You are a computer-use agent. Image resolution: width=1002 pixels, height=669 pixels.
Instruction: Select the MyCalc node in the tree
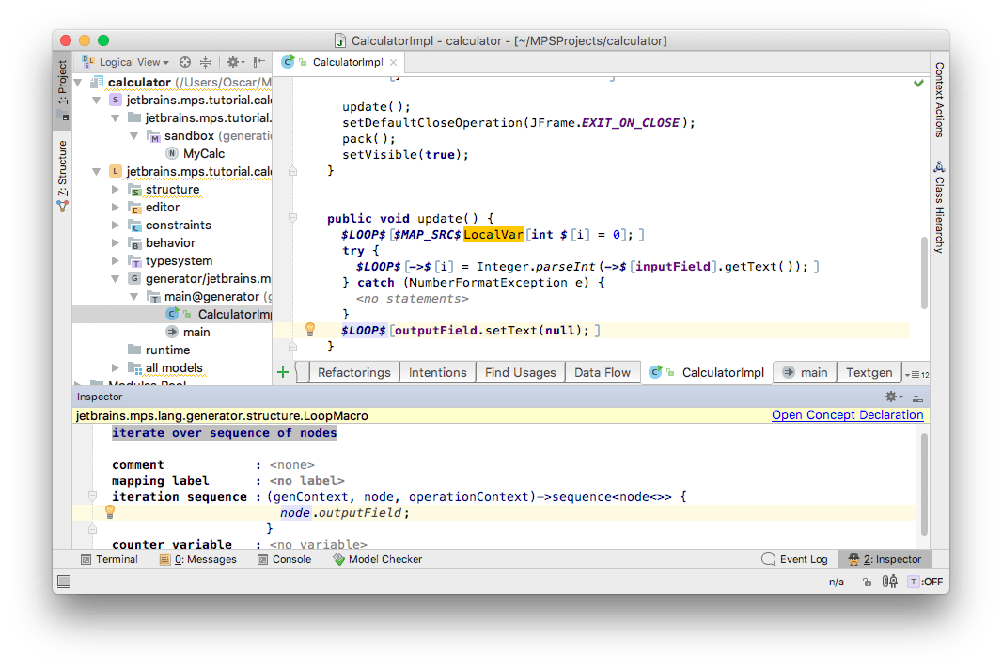pyautogui.click(x=203, y=153)
